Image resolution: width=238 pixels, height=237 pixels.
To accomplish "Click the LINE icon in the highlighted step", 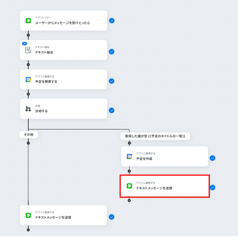I will coord(129,186).
